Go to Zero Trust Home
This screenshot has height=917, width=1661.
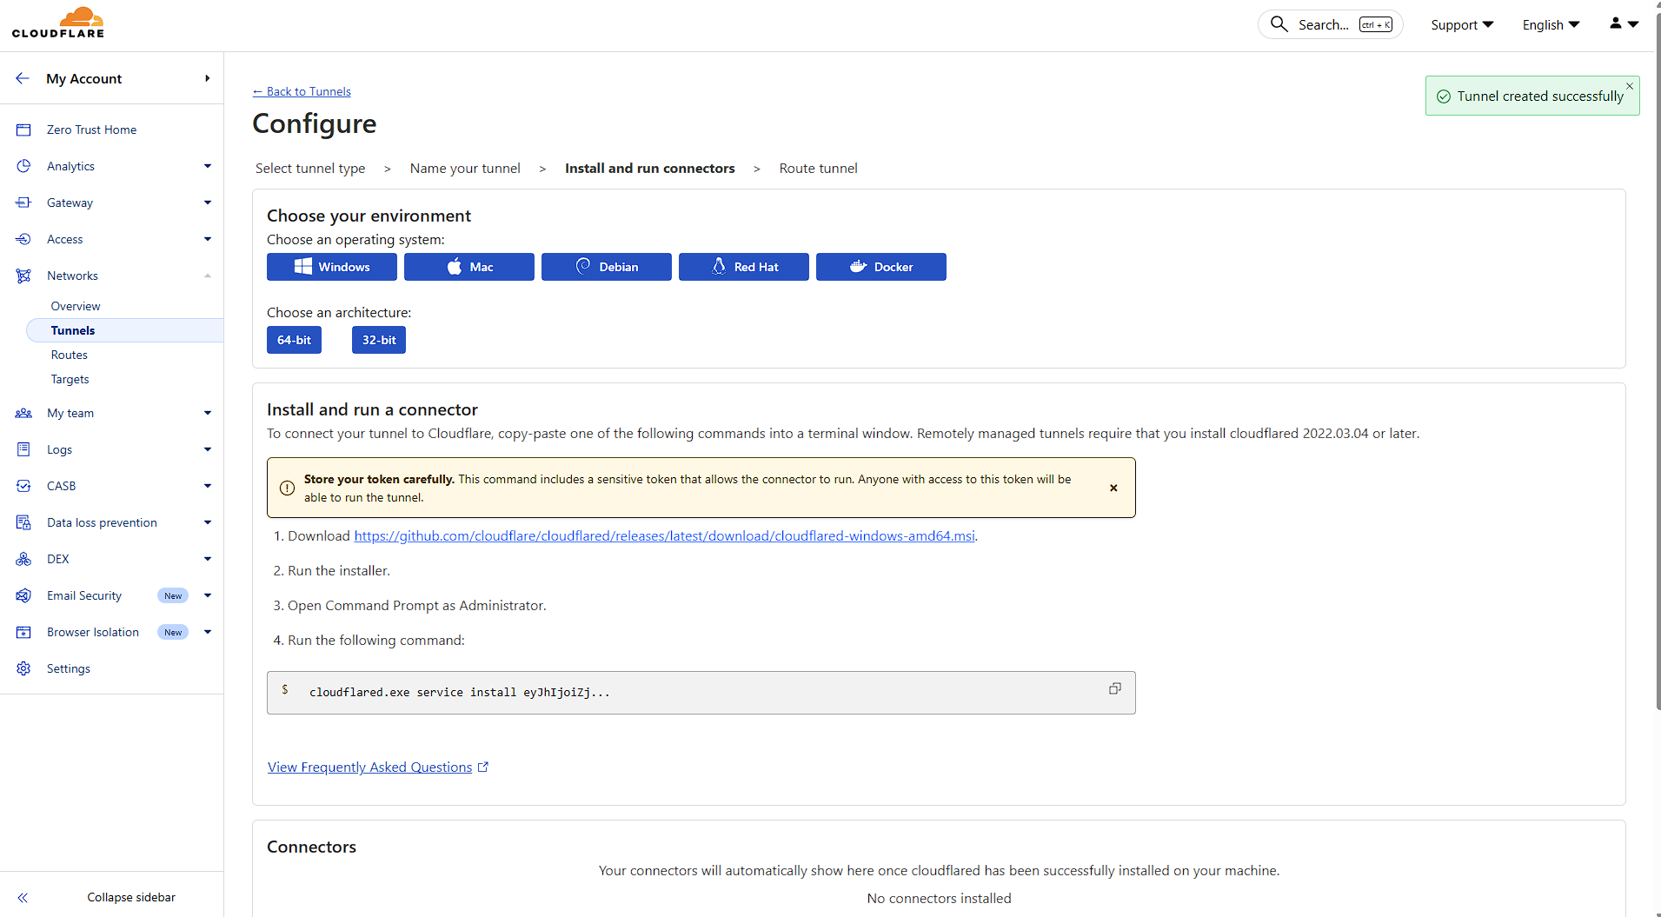[x=91, y=130]
